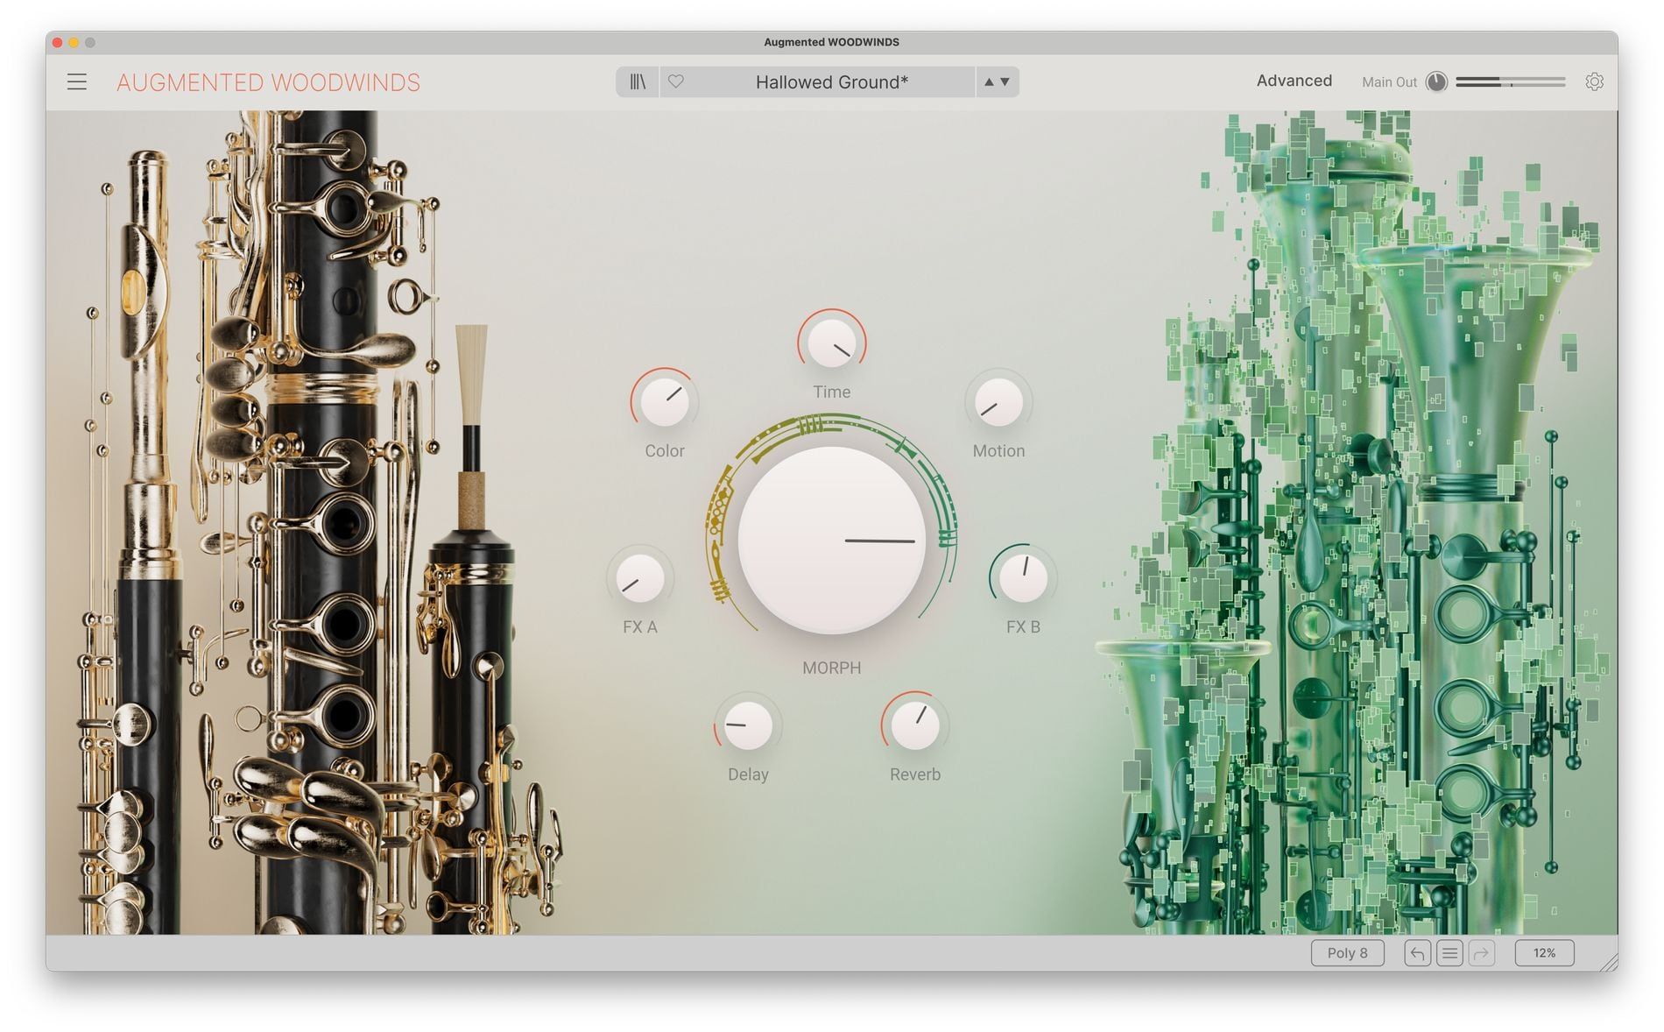Screen dimensions: 1664x1032
Task: Open the Advanced panel
Action: click(1294, 81)
